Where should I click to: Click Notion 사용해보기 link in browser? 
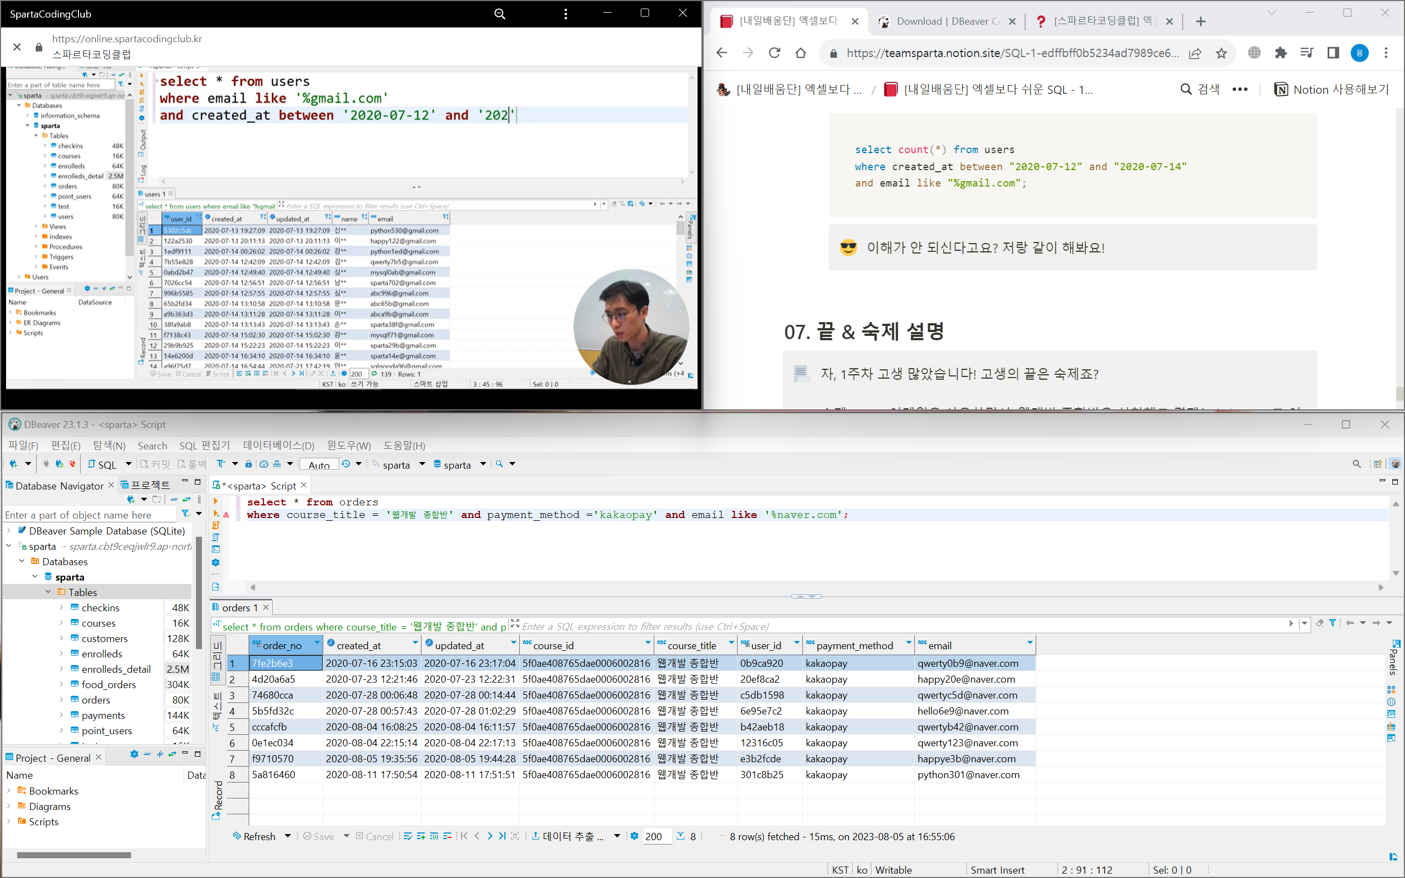(x=1331, y=89)
